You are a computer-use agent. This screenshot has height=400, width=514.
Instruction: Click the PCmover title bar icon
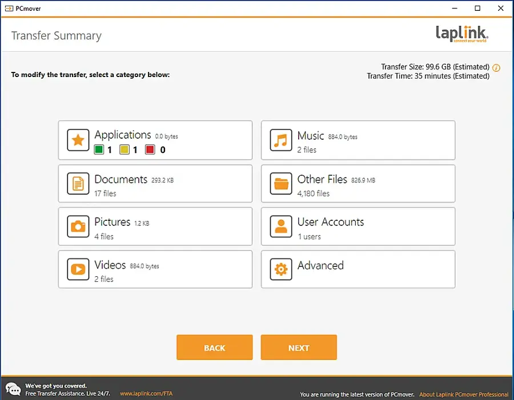click(x=9, y=9)
